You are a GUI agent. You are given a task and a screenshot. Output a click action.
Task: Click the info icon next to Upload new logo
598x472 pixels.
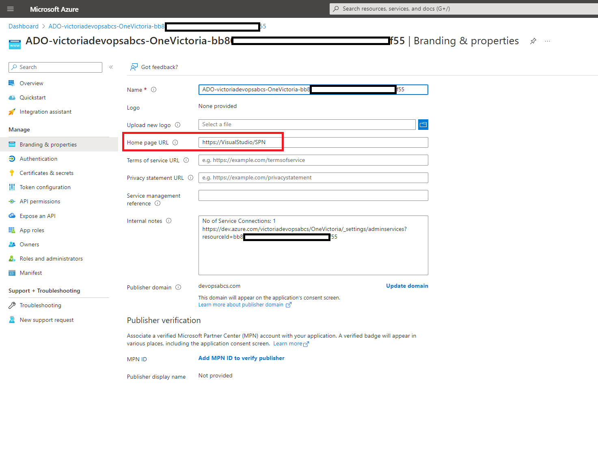177,125
